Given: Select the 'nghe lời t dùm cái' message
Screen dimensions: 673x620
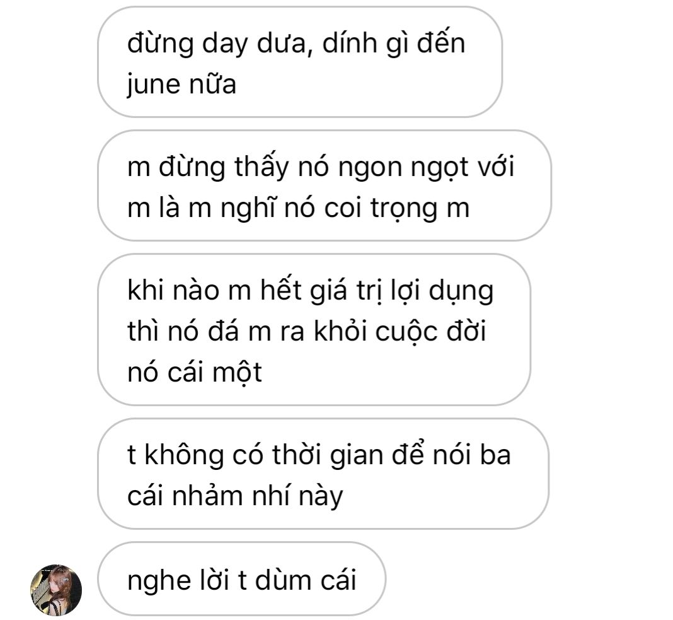Looking at the screenshot, I should pyautogui.click(x=241, y=579).
